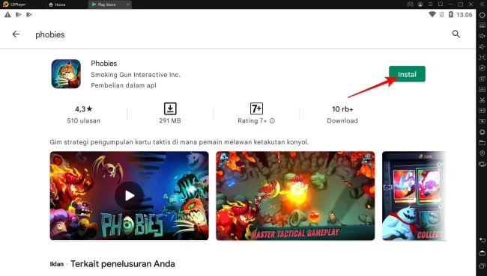Open the Phobies app title
Image resolution: width=487 pixels, height=276 pixels.
103,64
